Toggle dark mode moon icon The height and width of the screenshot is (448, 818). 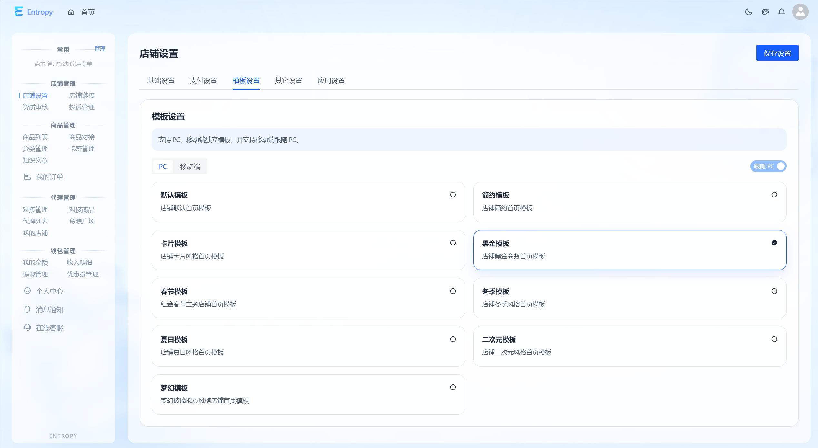pyautogui.click(x=749, y=12)
